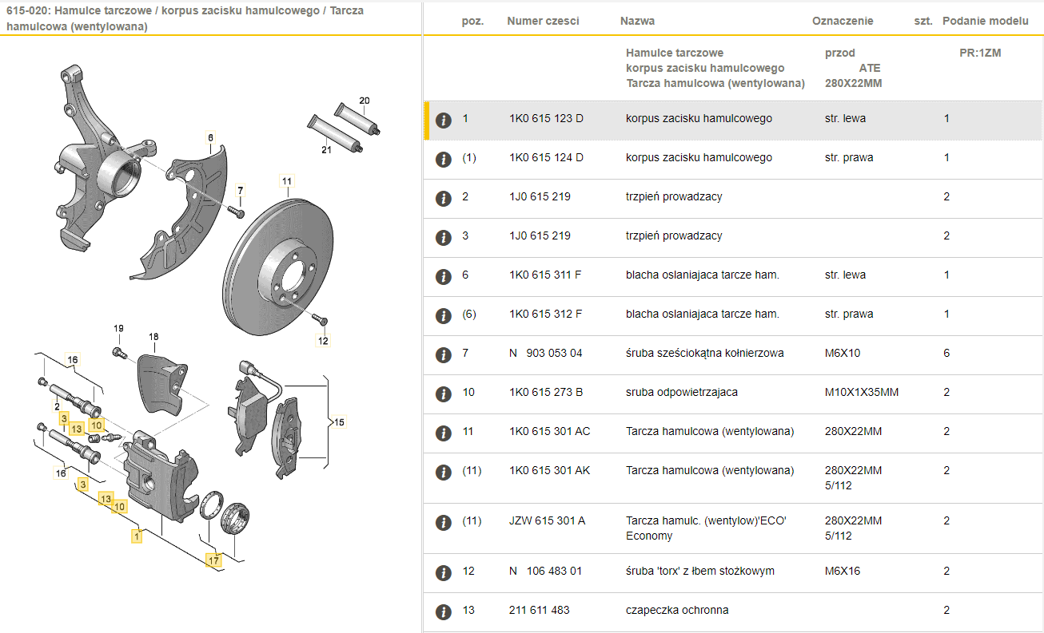Screen dimensions: 1044x633
Task: Show info for brake disc 1K0 615 301 AC
Action: pos(443,433)
